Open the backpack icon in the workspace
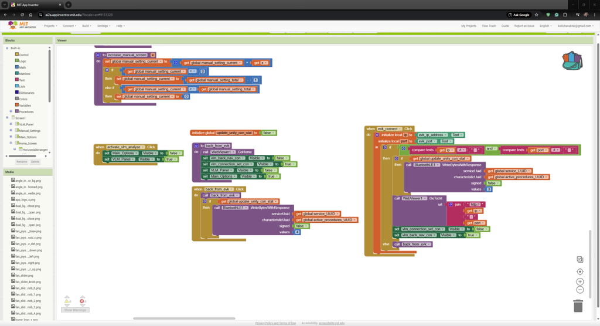The height and width of the screenshot is (326, 600). coord(572,60)
